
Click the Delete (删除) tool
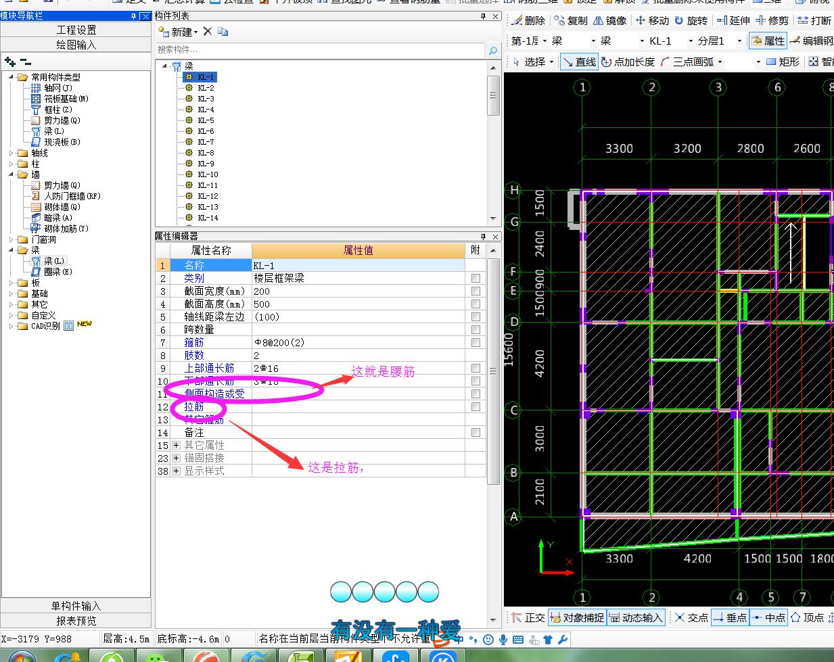[x=529, y=21]
